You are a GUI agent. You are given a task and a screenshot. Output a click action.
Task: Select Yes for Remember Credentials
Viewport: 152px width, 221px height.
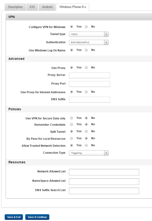click(72, 124)
